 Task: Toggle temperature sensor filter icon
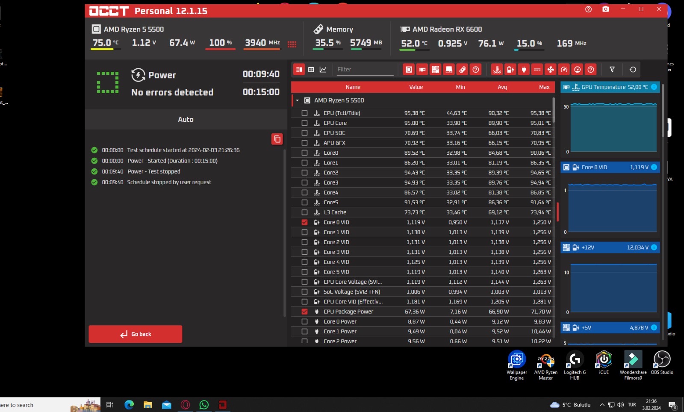click(x=497, y=70)
